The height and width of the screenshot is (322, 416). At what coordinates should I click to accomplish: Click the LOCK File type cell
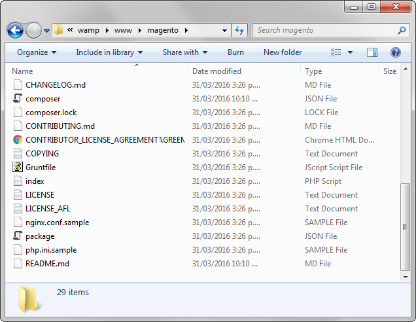tap(322, 113)
